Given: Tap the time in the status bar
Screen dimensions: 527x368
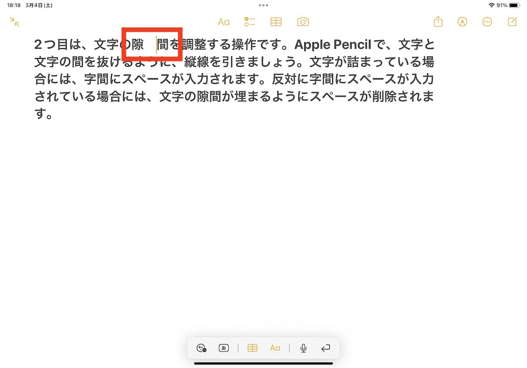Looking at the screenshot, I should pyautogui.click(x=14, y=5).
